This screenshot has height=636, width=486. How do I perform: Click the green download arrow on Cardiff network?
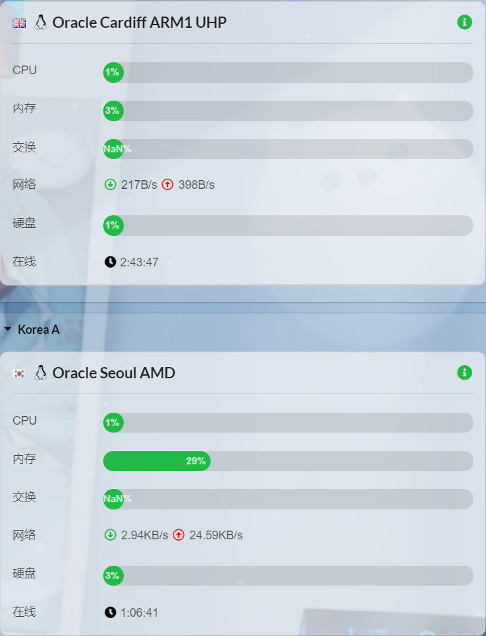(x=111, y=184)
